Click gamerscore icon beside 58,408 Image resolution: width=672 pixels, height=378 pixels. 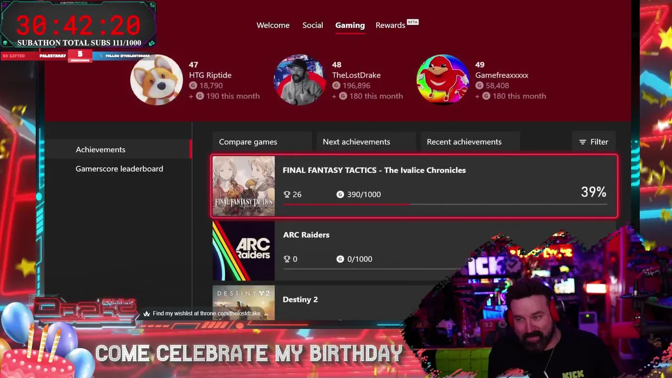point(479,85)
